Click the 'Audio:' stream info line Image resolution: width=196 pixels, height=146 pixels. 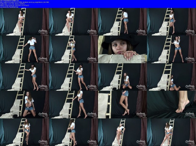(x=12, y=4)
